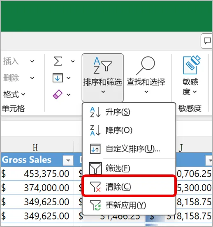Click the 敏感度 sensitivity button
This screenshot has width=213, height=227.
[x=190, y=75]
